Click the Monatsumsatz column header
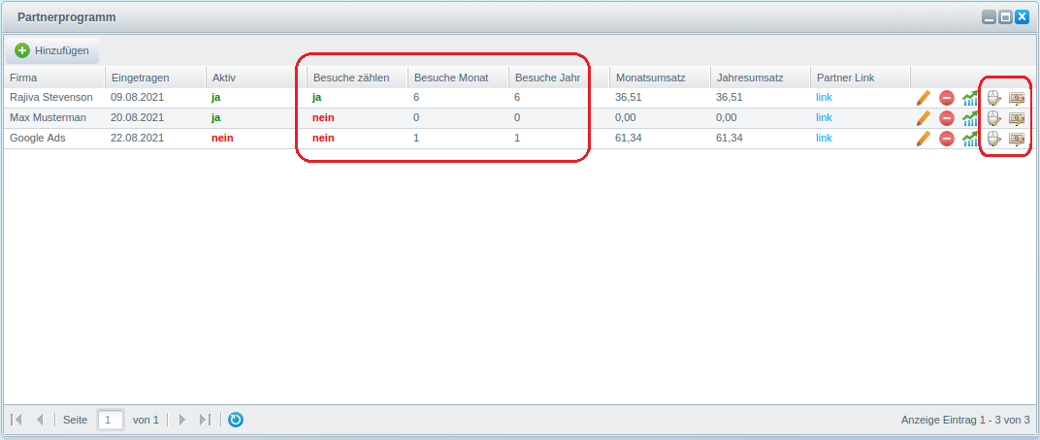Screen dimensions: 1040x440 (659, 78)
